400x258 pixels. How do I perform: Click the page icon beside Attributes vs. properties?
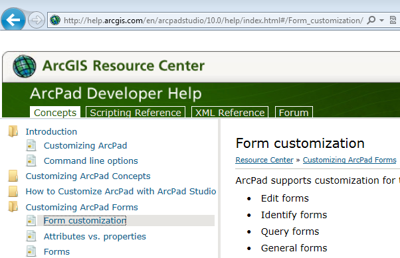pyautogui.click(x=31, y=236)
